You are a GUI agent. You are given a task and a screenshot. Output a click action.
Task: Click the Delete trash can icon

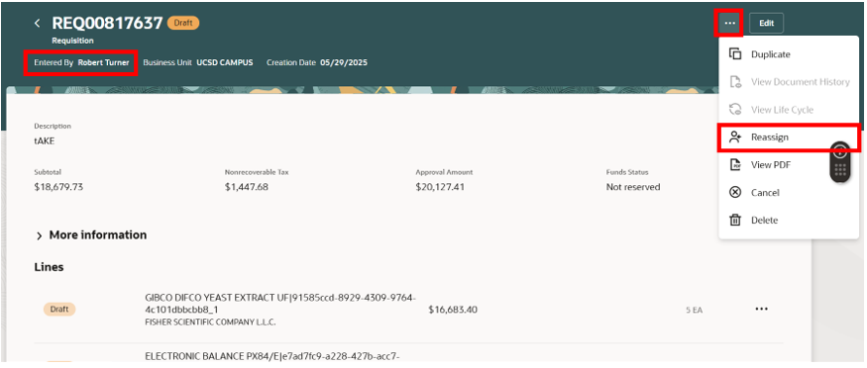click(735, 220)
